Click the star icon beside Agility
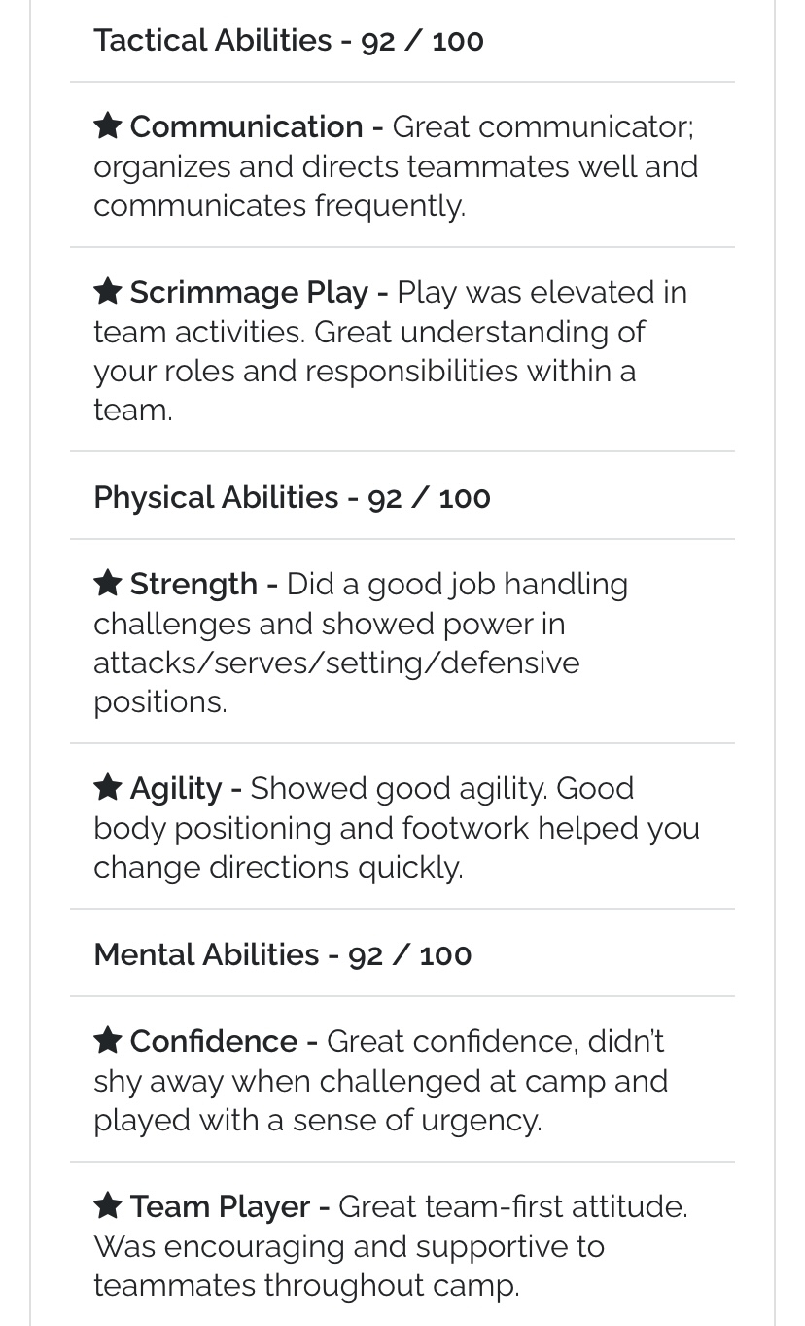The width and height of the screenshot is (805, 1326). [107, 787]
